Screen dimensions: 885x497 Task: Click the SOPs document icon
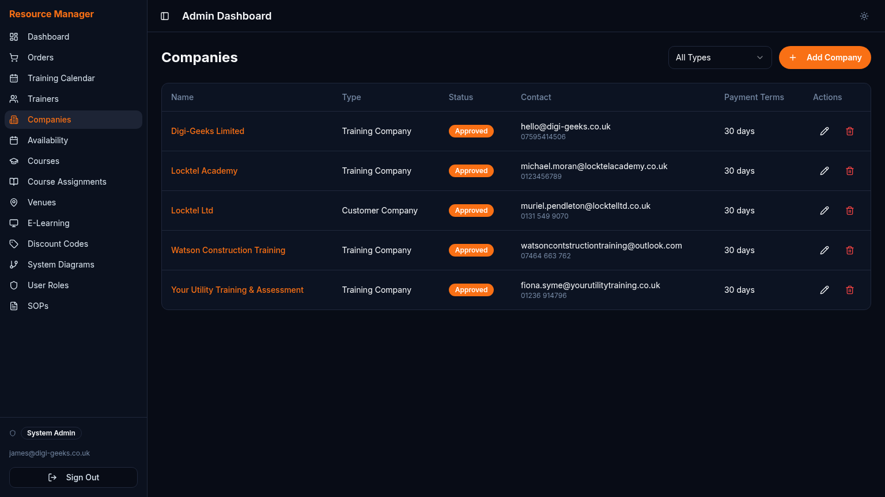point(14,306)
